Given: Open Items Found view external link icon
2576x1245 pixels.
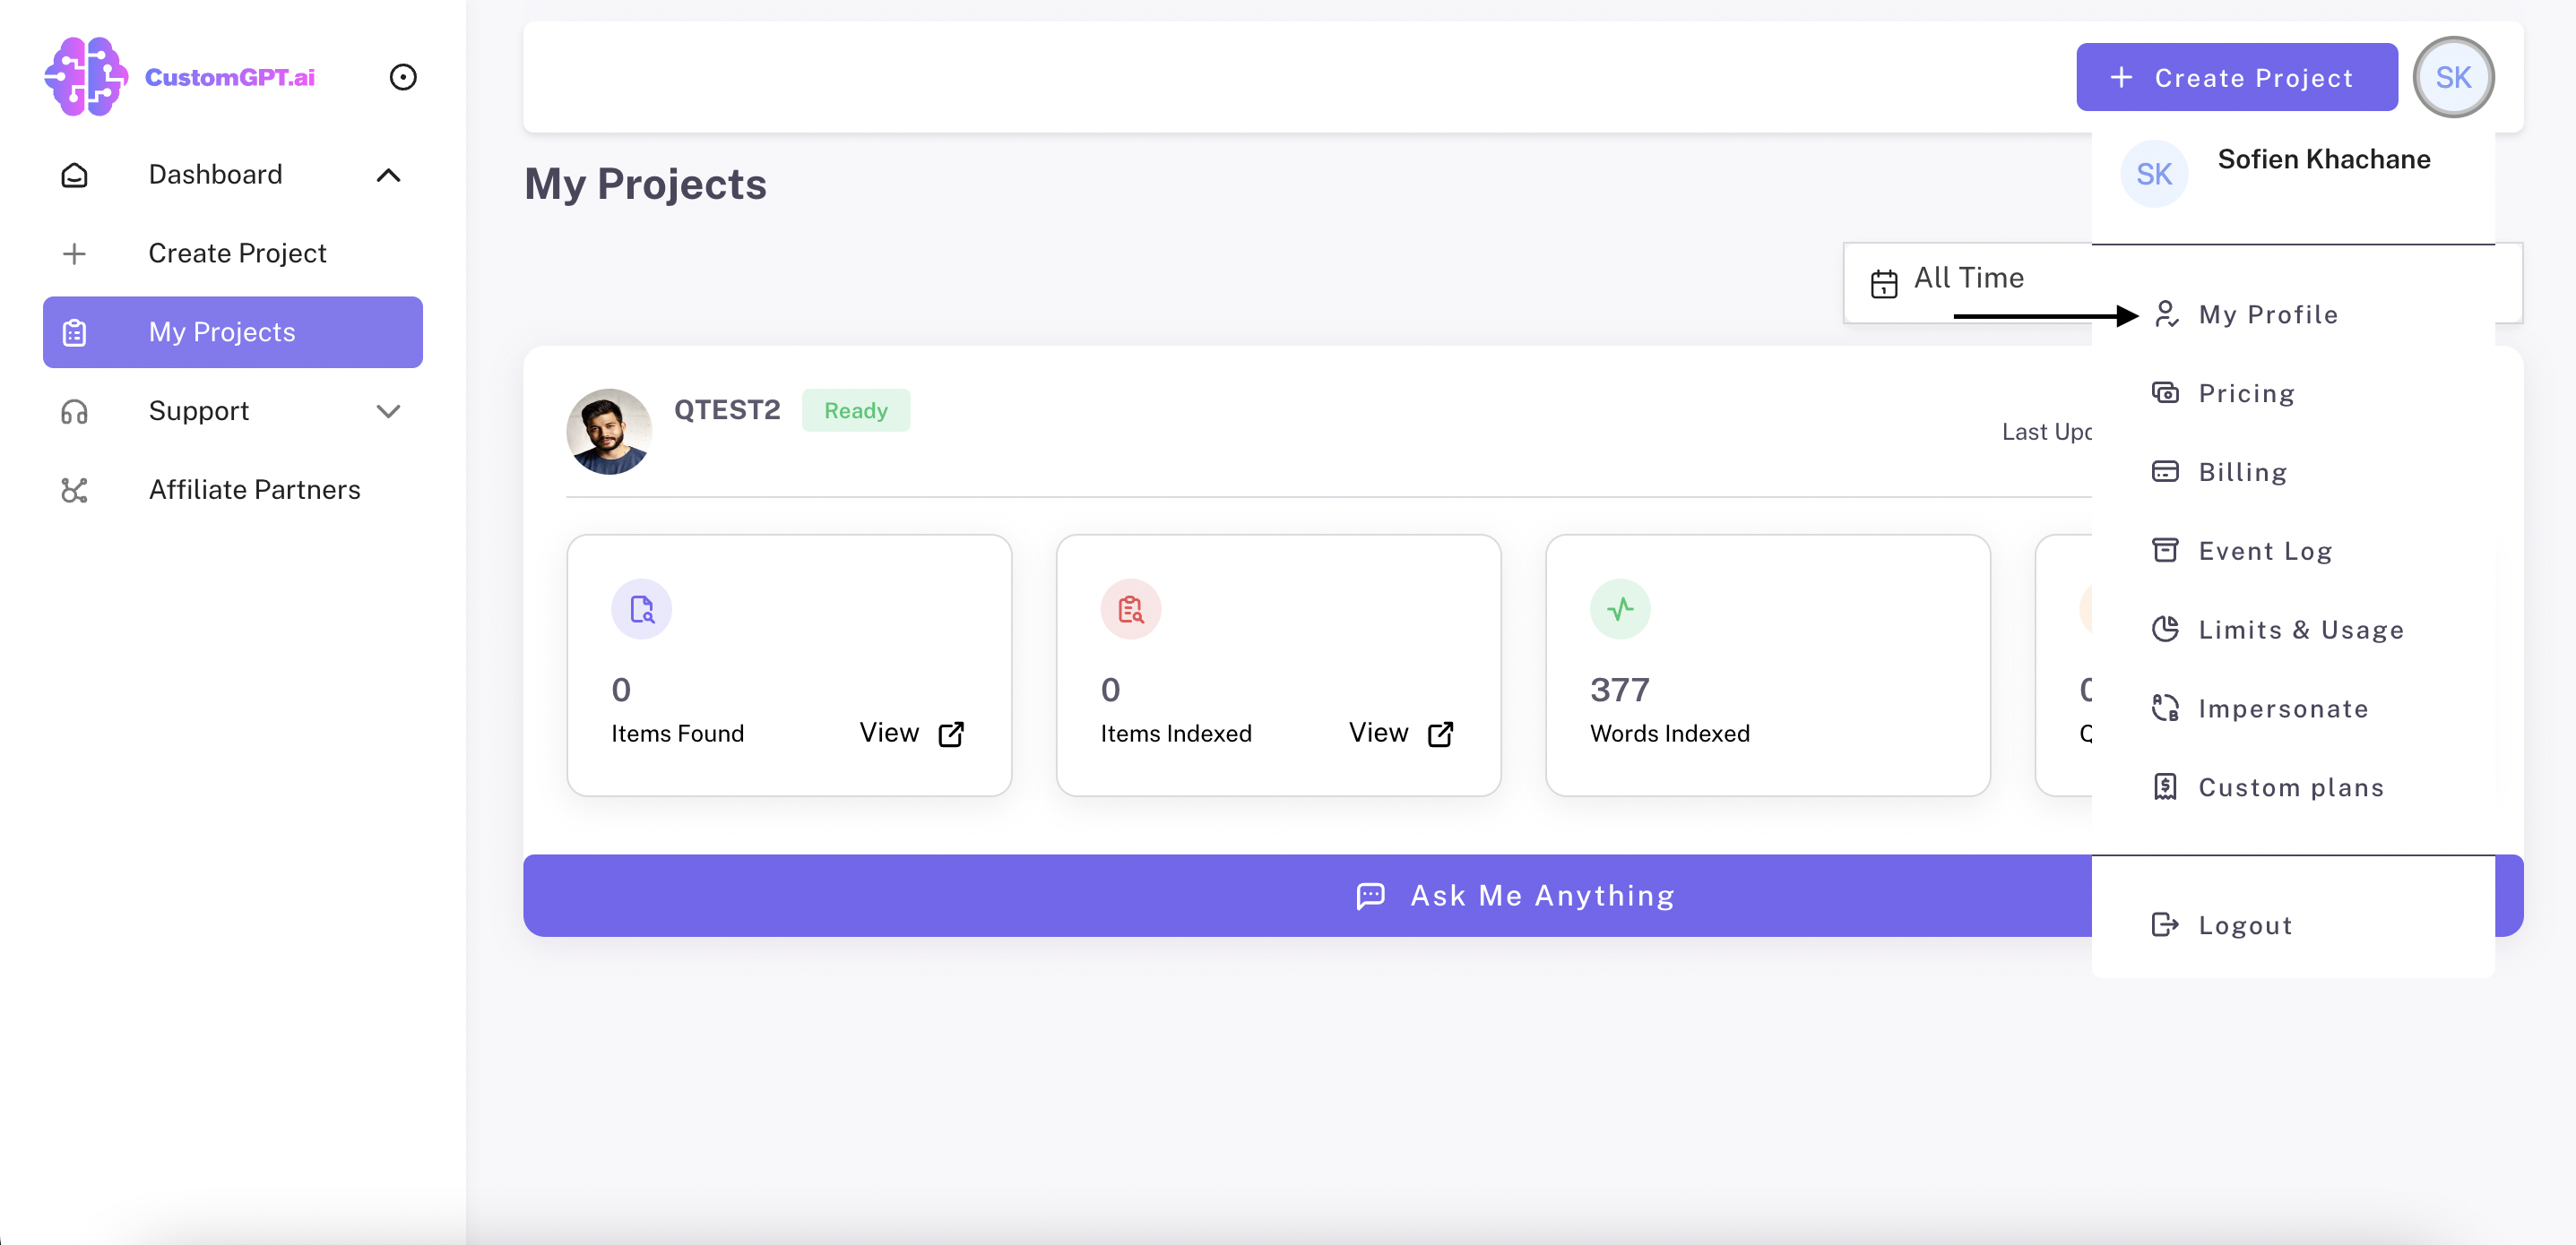Looking at the screenshot, I should click(951, 734).
